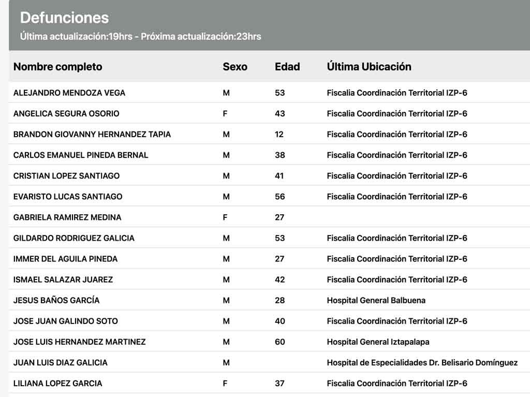Select the ALEJANDRO MENDOZA VEGA row
This screenshot has width=530, height=397.
[x=269, y=93]
